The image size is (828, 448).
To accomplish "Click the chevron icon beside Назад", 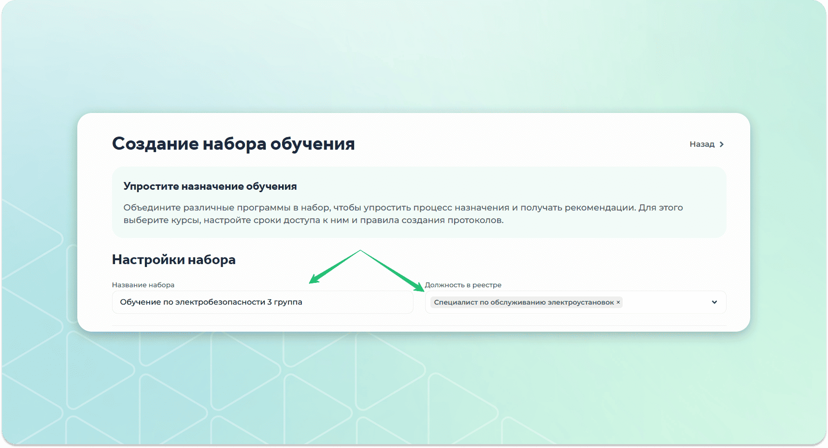I will [x=722, y=144].
